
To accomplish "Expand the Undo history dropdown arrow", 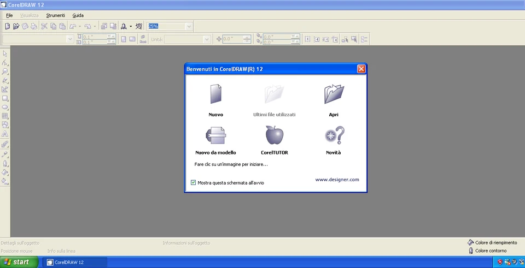I will pos(80,26).
